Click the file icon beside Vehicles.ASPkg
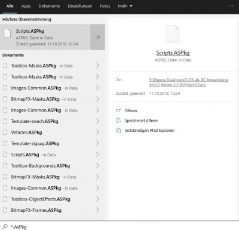Screen dimensions: 239x231 [5, 132]
